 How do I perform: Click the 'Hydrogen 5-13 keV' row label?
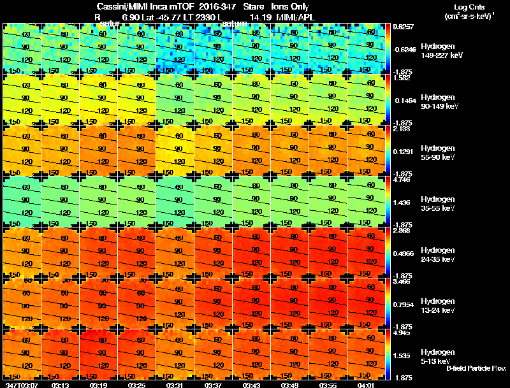438,357
